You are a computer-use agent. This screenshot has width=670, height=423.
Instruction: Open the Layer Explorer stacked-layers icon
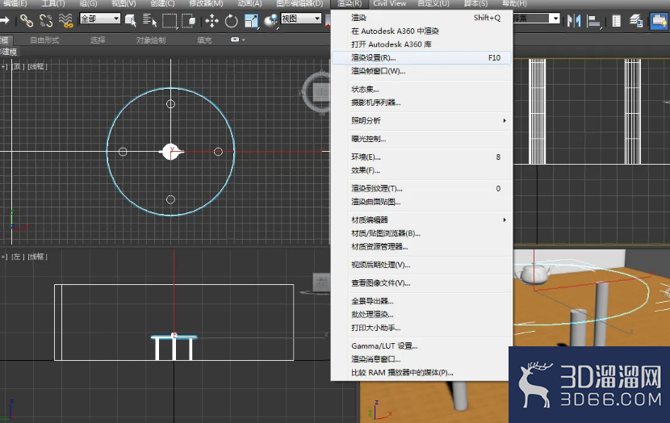click(x=636, y=20)
